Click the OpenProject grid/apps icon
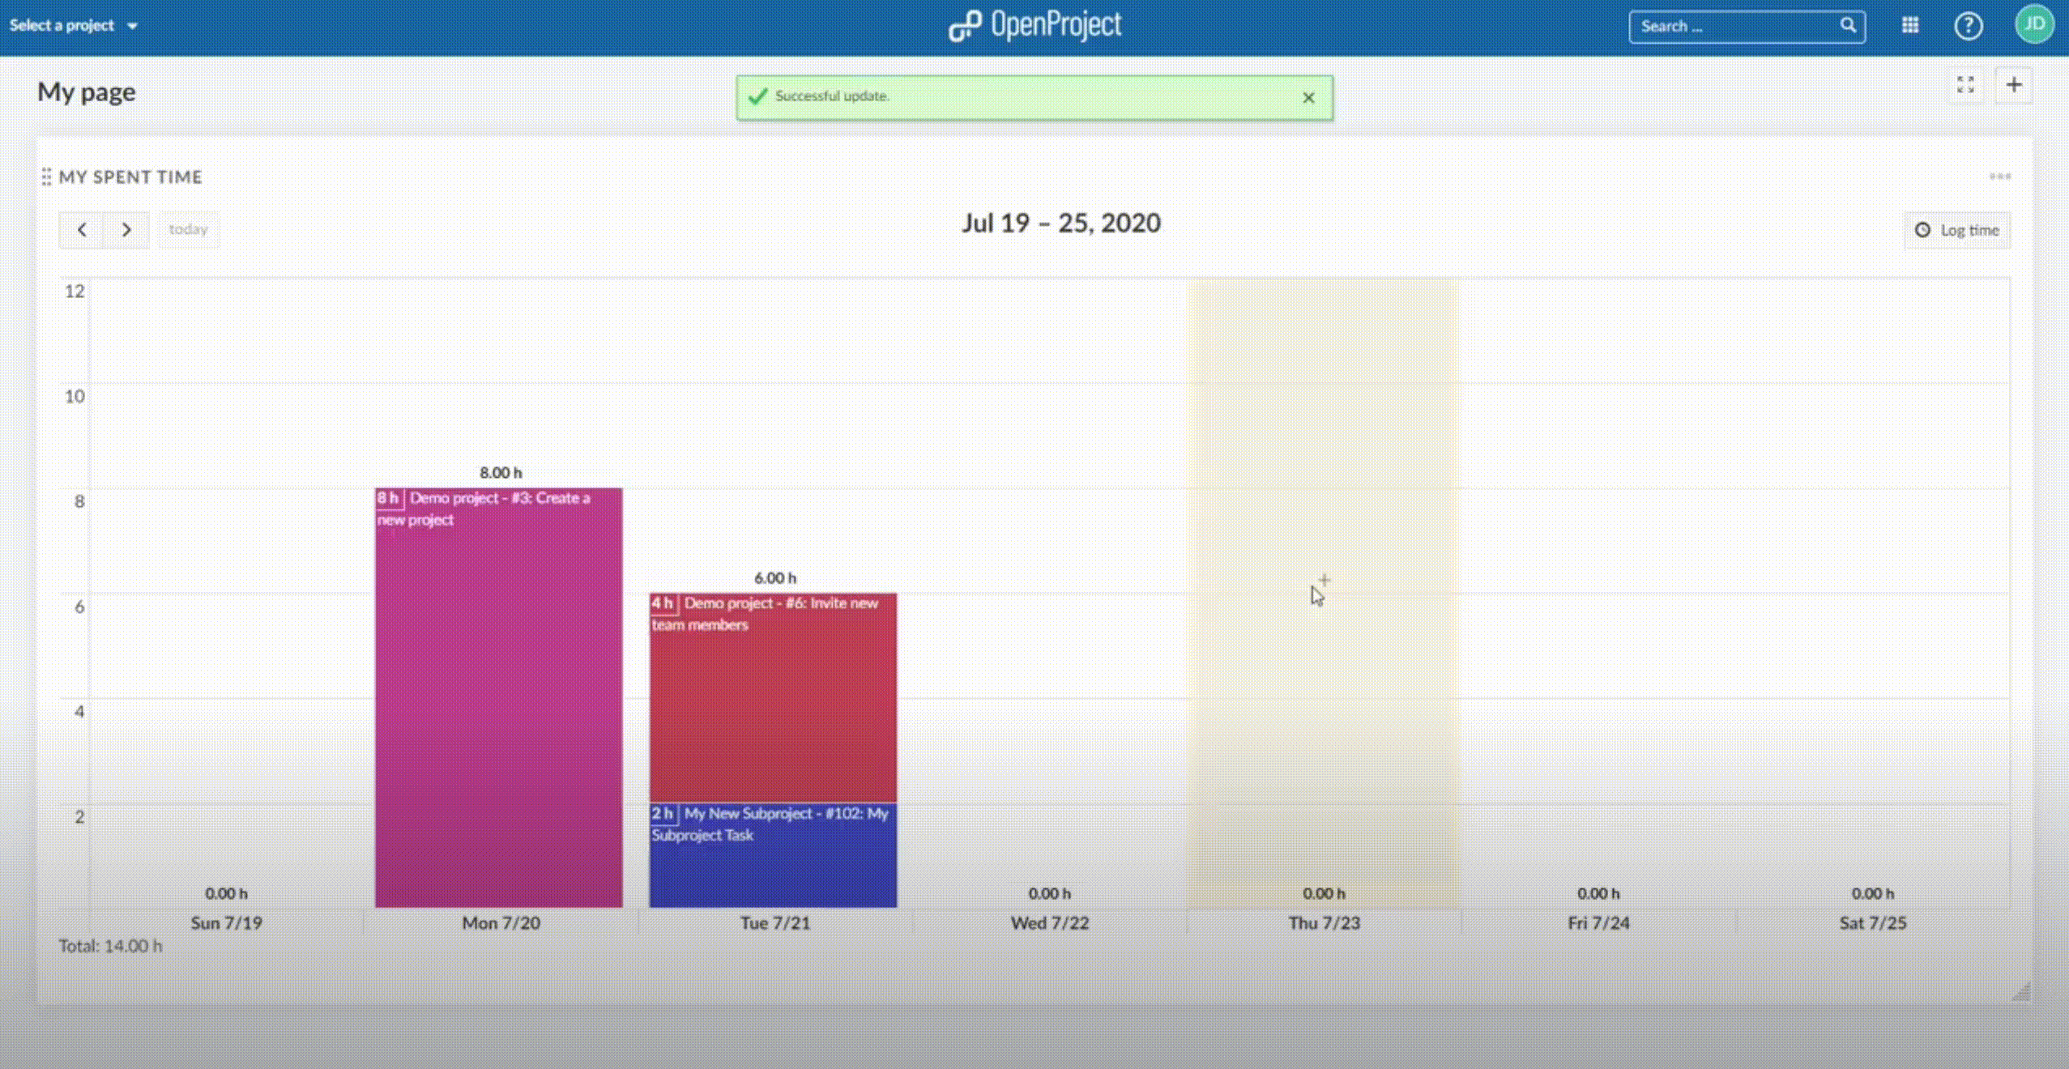Image resolution: width=2069 pixels, height=1069 pixels. point(1908,26)
